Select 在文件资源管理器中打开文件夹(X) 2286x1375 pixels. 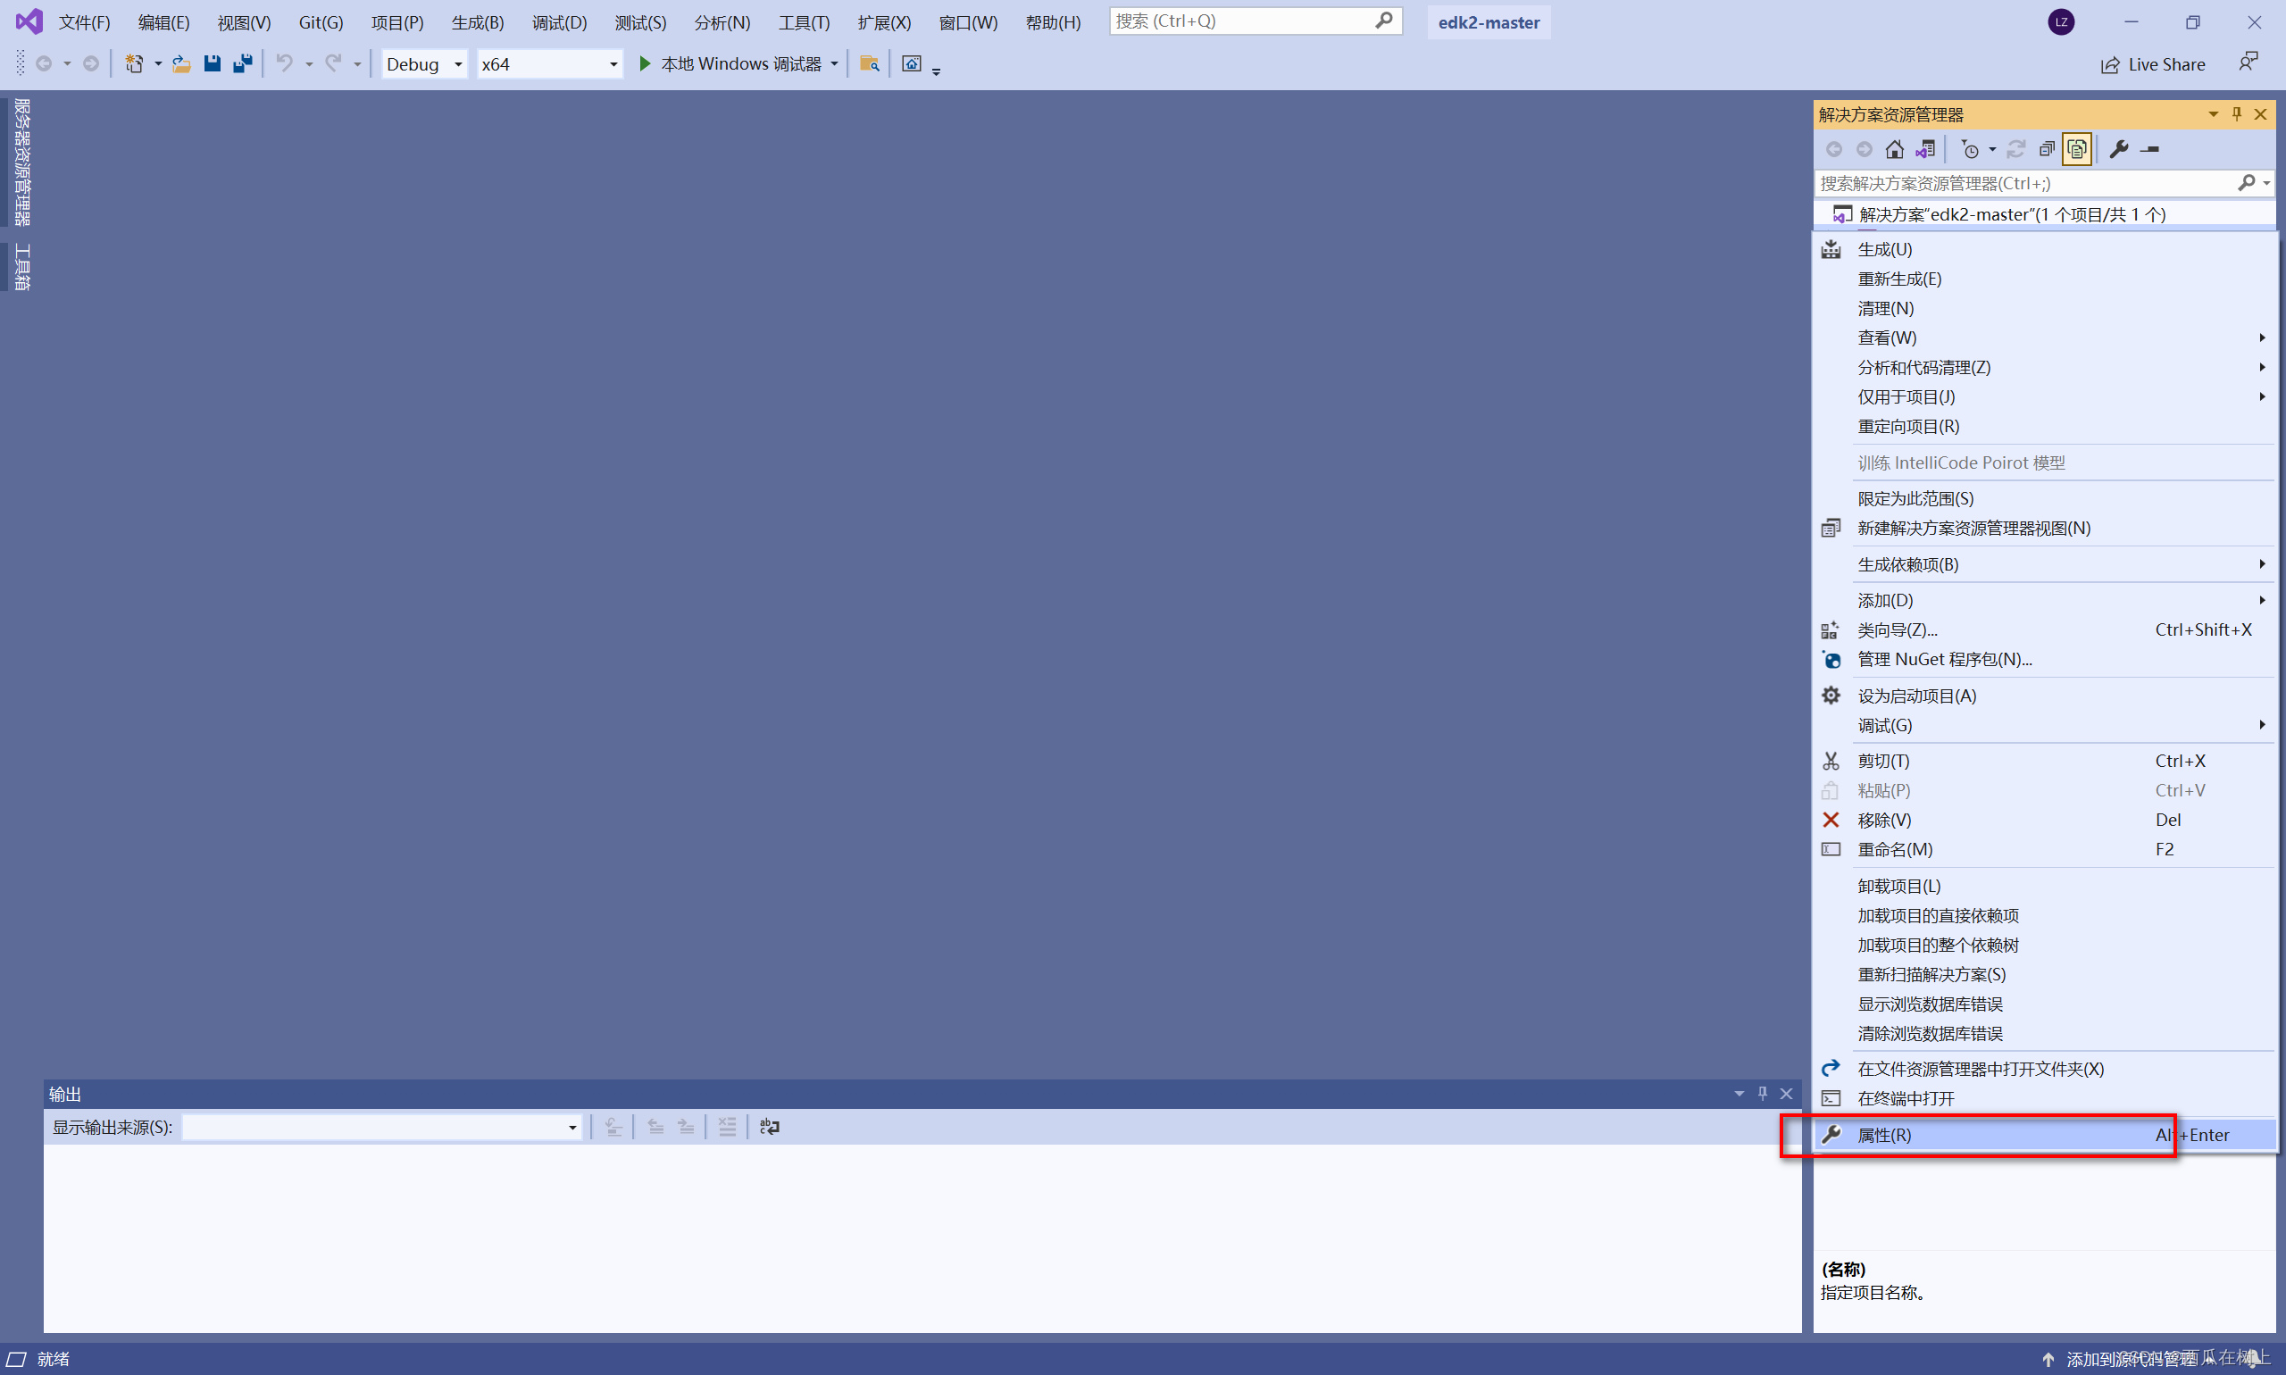2043,1070
